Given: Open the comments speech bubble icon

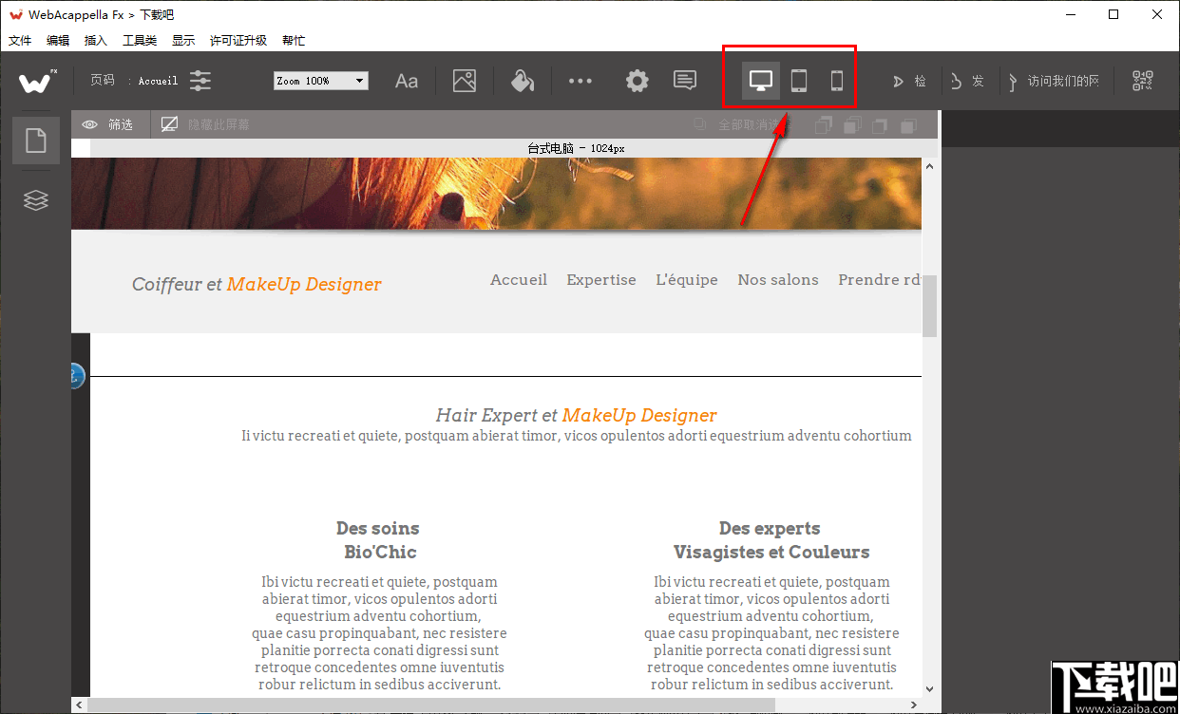Looking at the screenshot, I should tap(685, 81).
